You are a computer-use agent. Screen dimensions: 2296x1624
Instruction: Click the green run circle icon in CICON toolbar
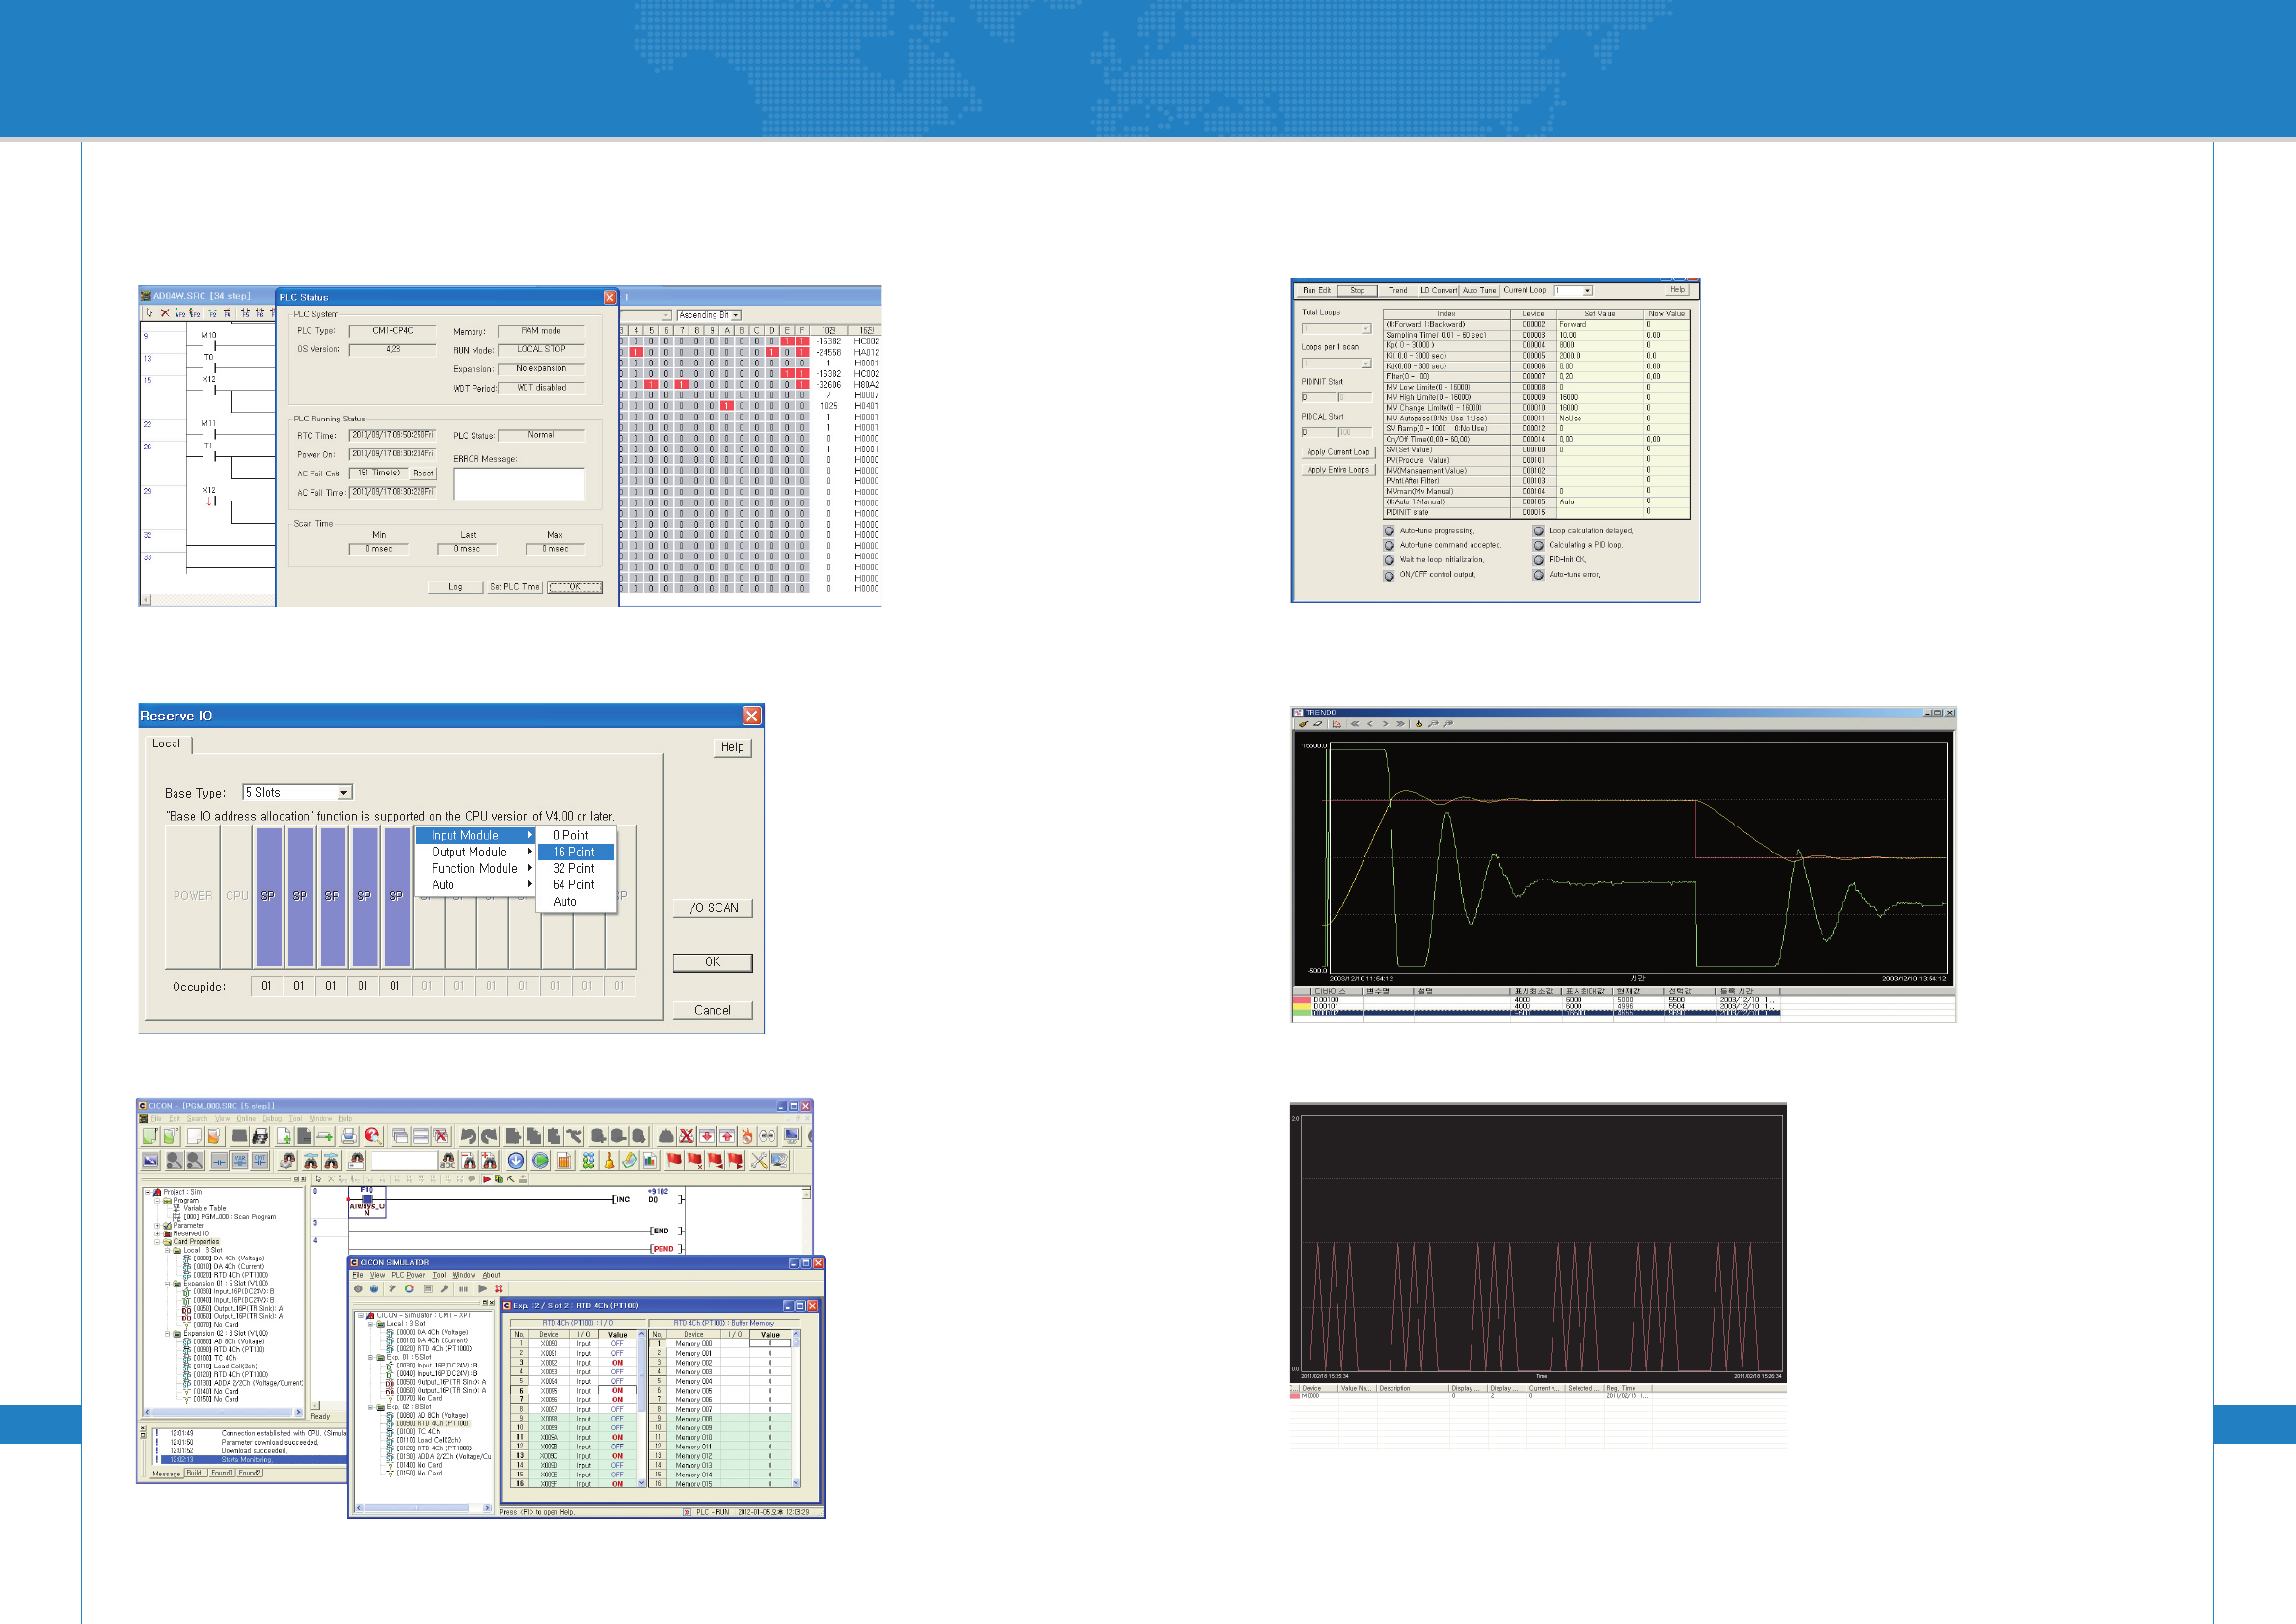[x=540, y=1161]
